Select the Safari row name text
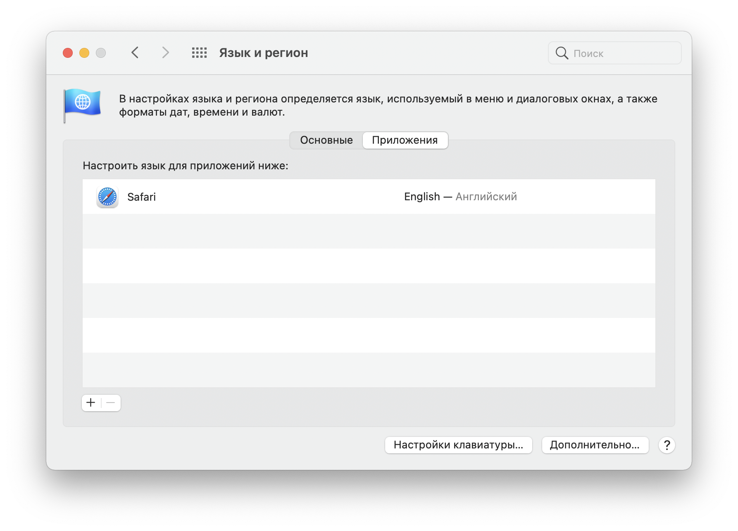The height and width of the screenshot is (531, 738). [x=141, y=197]
